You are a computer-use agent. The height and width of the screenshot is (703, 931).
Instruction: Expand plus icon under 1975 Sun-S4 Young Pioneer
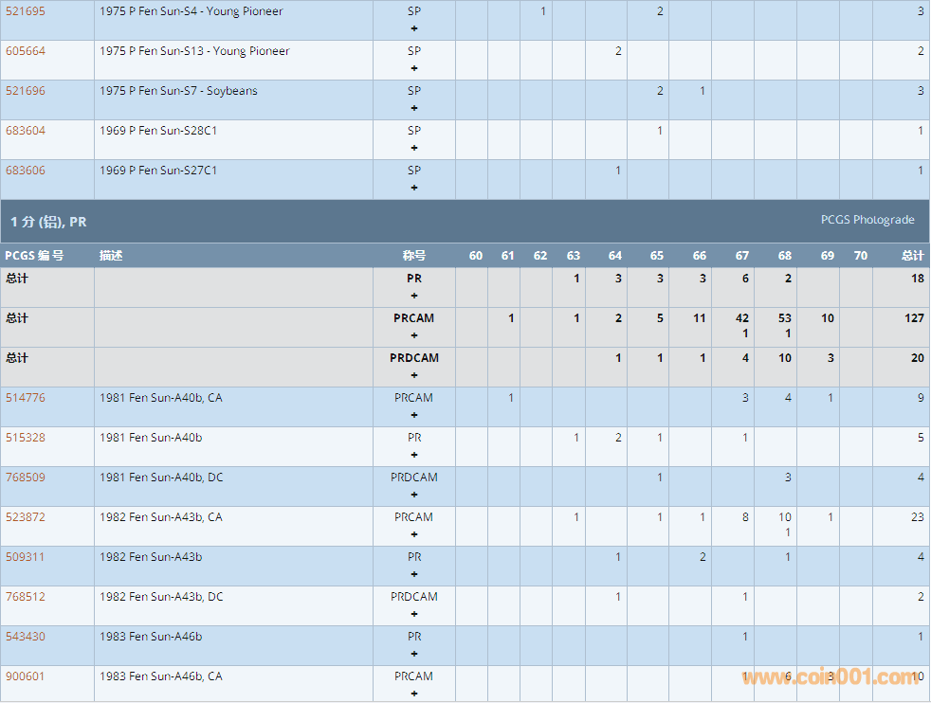414,28
